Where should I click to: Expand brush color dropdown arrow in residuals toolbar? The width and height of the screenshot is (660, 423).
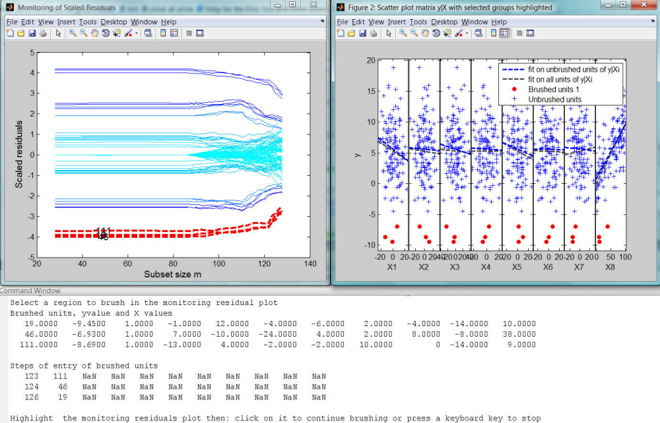coord(137,33)
